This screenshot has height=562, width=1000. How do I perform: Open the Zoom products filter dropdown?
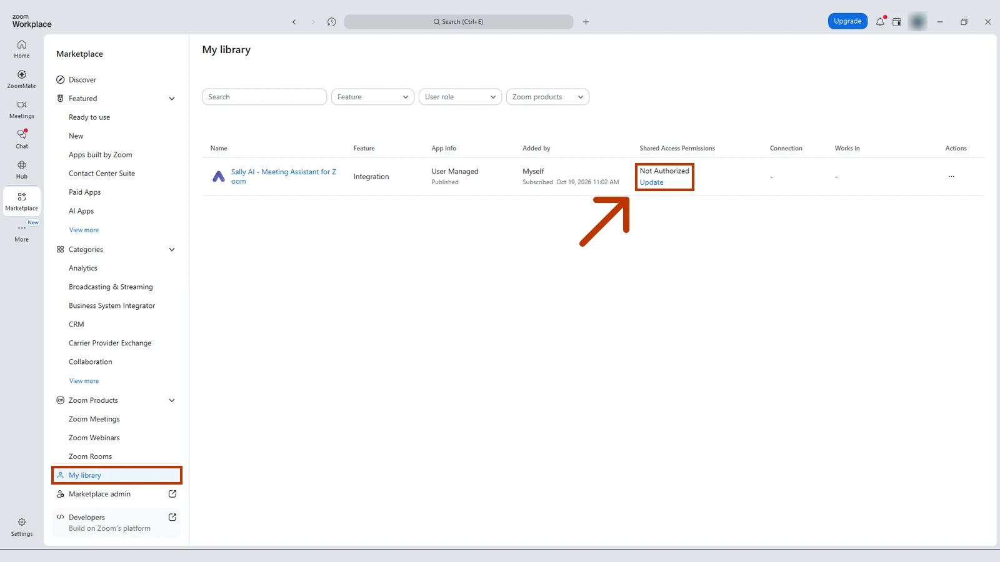(x=547, y=97)
